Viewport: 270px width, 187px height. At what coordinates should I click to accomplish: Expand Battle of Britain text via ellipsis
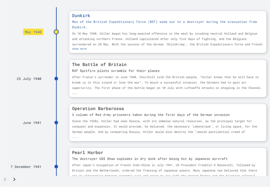coord(75,93)
